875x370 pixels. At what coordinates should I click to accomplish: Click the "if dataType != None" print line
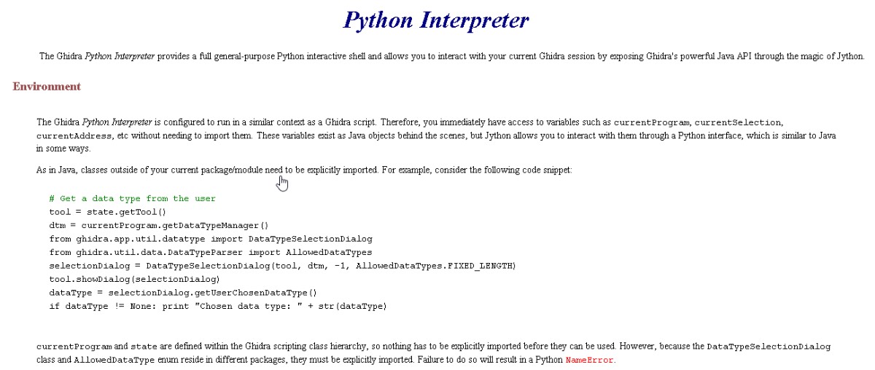coord(217,306)
